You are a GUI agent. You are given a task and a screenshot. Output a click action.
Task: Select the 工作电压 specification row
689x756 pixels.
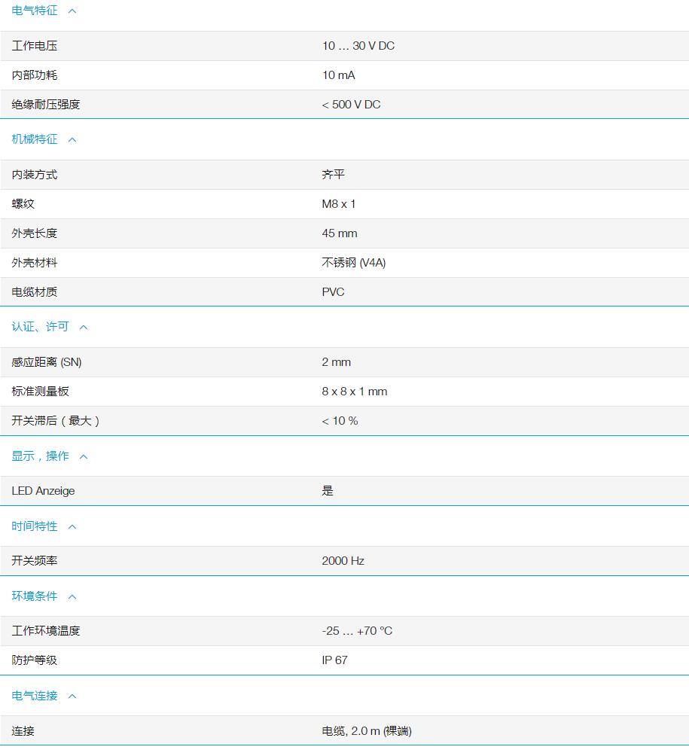tap(35, 46)
